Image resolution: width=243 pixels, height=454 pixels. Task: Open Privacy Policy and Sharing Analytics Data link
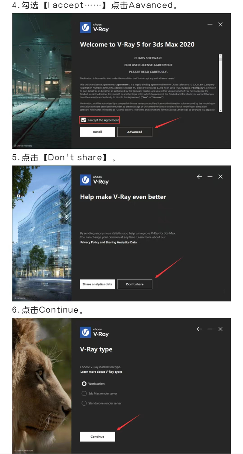point(108,242)
